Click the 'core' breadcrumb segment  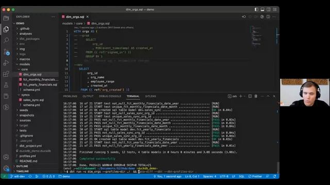(x=79, y=24)
